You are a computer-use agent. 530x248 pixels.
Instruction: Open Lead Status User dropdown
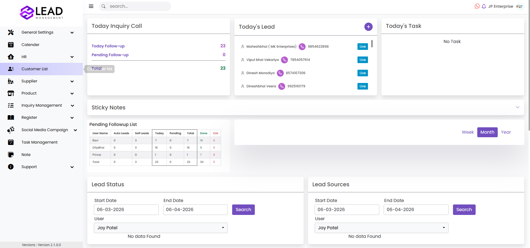click(161, 228)
